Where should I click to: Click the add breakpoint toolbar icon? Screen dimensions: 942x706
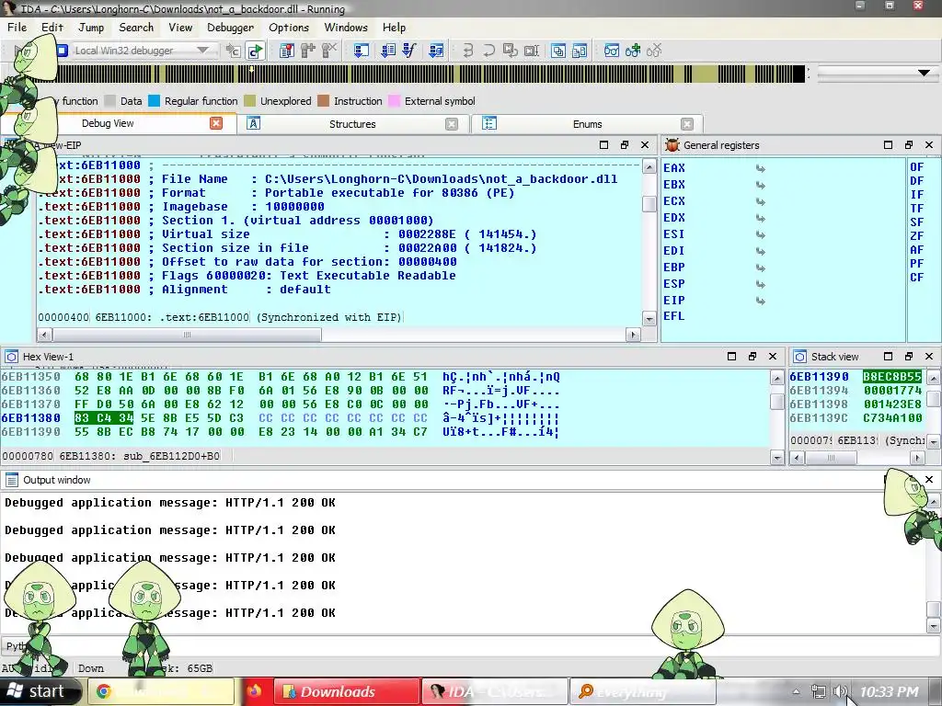(308, 51)
